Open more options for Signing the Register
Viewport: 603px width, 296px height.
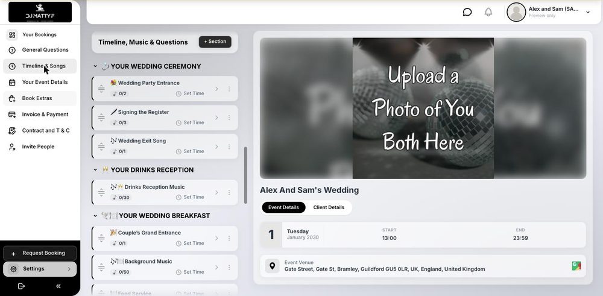point(229,118)
